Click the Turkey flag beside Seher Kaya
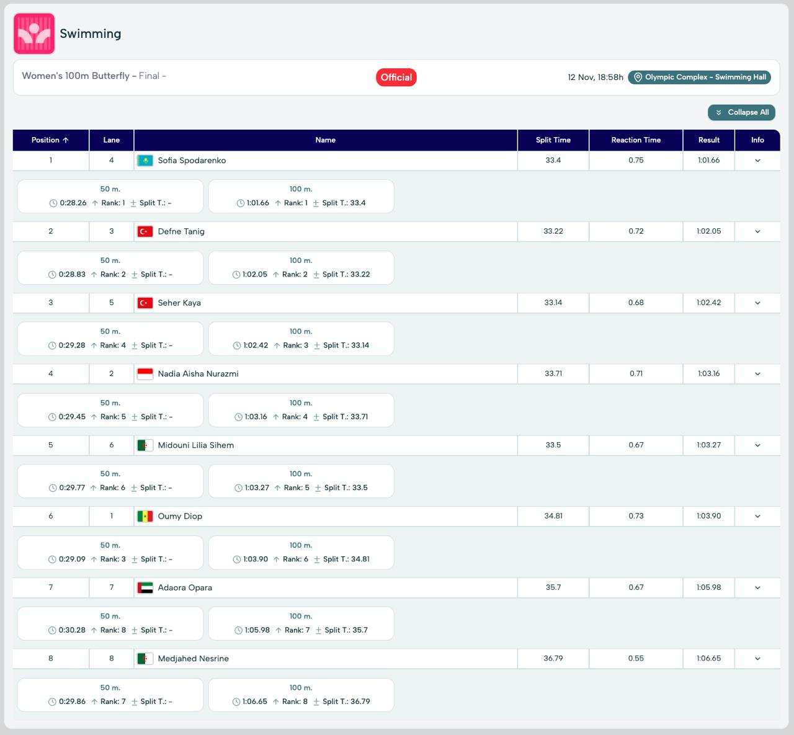This screenshot has width=794, height=735. (x=145, y=303)
